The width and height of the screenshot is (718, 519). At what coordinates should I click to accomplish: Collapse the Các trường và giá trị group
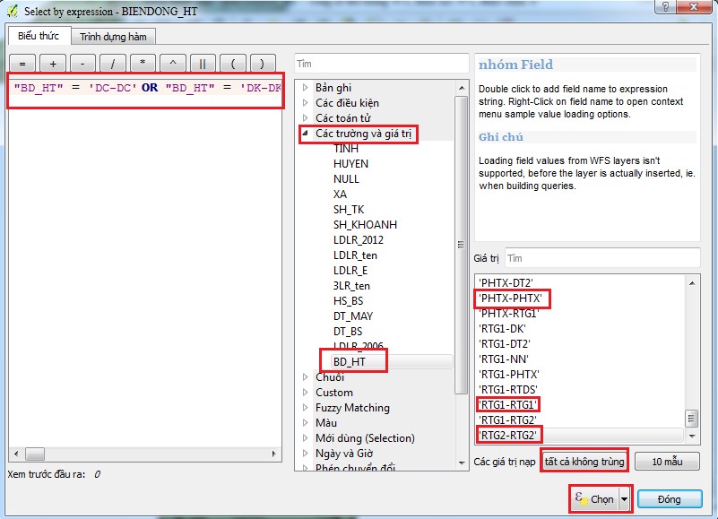(x=306, y=134)
